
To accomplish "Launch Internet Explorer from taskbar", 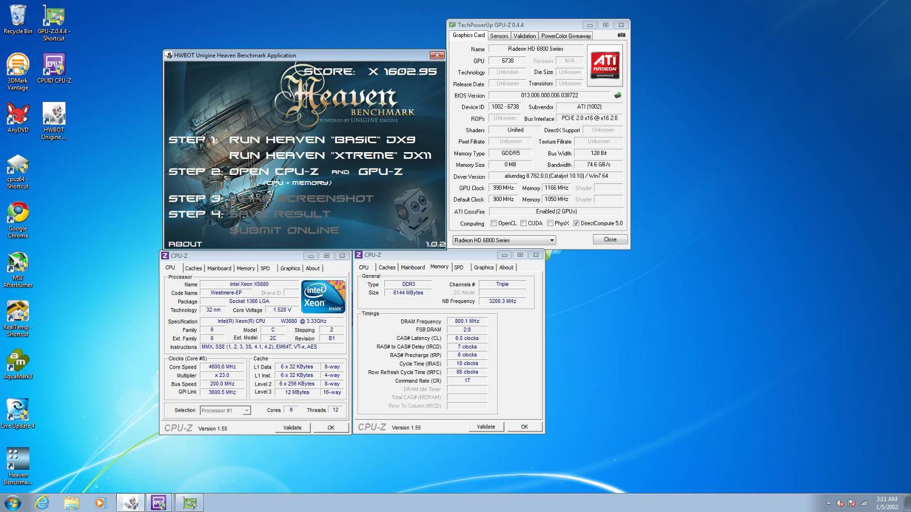I will pos(42,502).
